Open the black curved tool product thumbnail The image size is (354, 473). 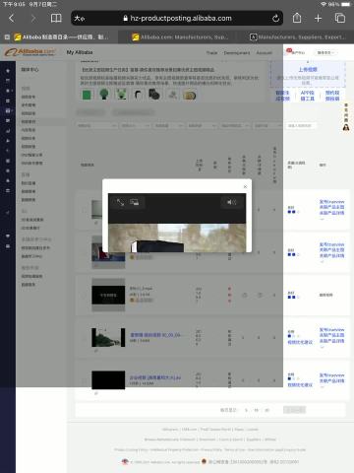(138, 95)
